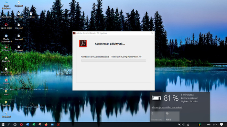Click the 100% brightness tile
The image size is (227, 127).
click(172, 116)
